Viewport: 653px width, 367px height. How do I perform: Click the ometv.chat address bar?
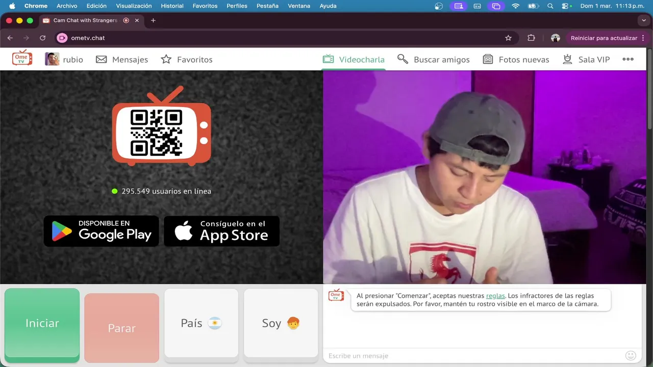tap(286, 38)
